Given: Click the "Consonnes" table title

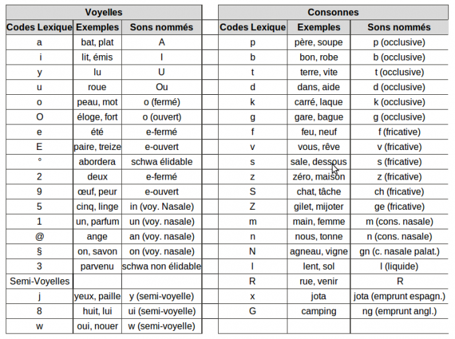Looking at the screenshot, I should click(333, 12).
